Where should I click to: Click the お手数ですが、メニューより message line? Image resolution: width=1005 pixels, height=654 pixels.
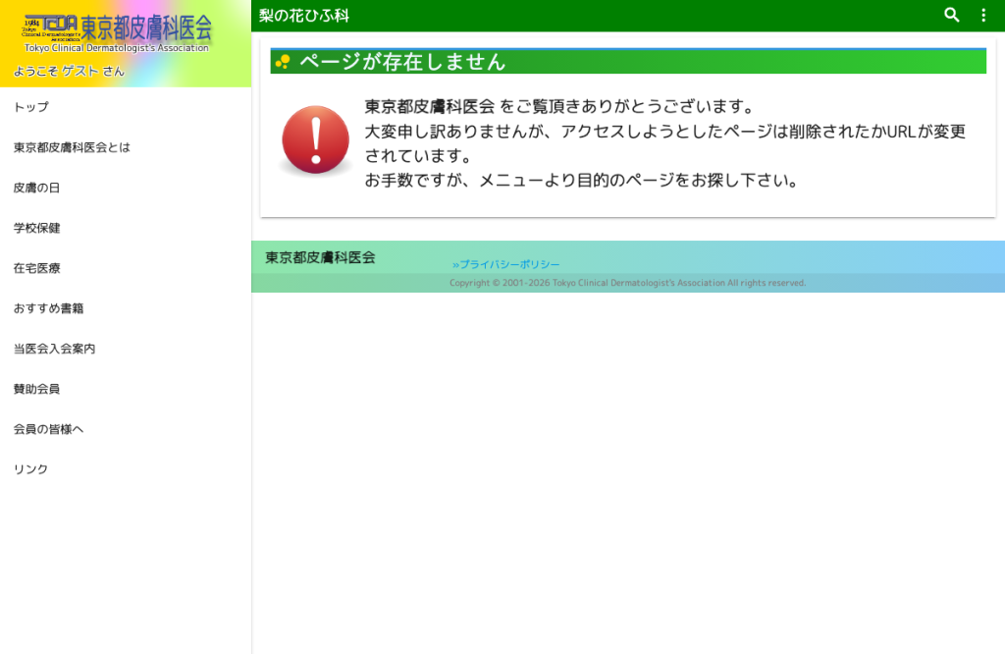[x=581, y=180]
